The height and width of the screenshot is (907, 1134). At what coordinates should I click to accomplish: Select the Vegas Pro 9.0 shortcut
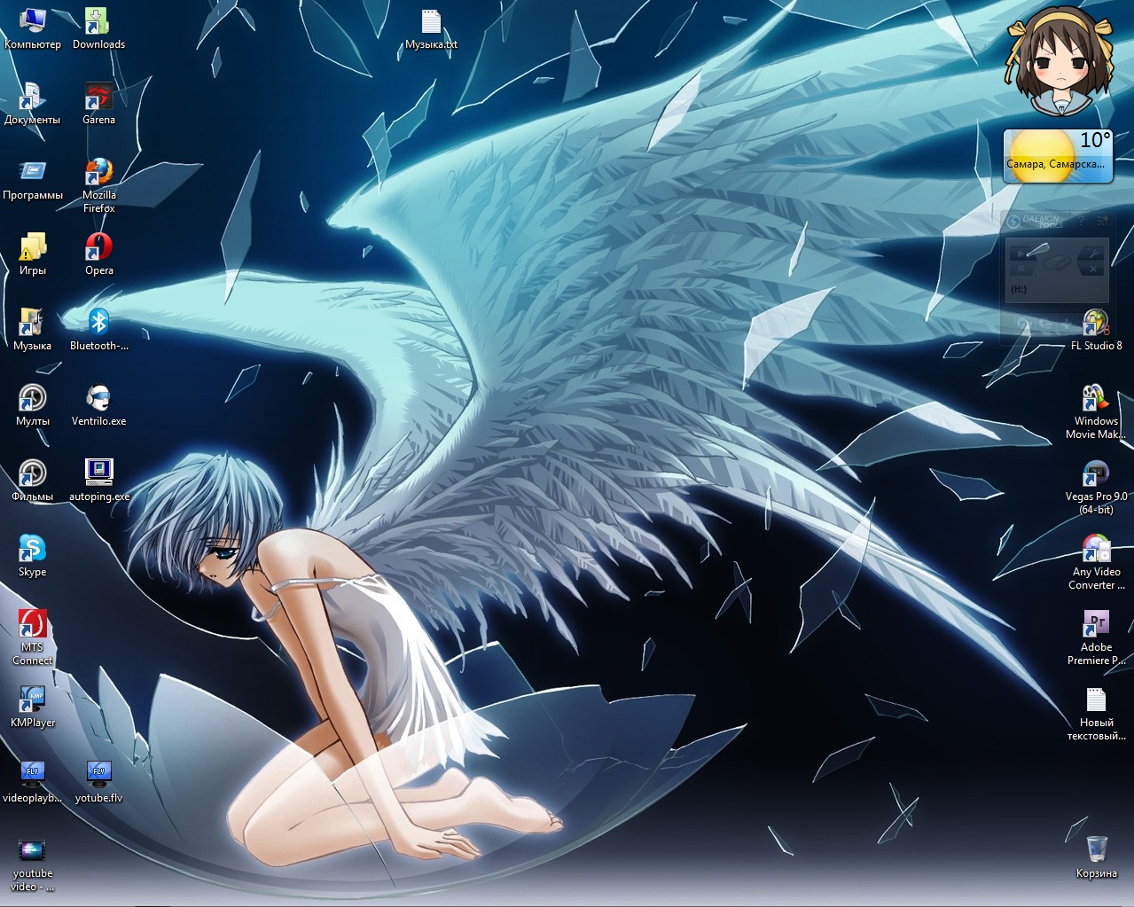coord(1096,474)
